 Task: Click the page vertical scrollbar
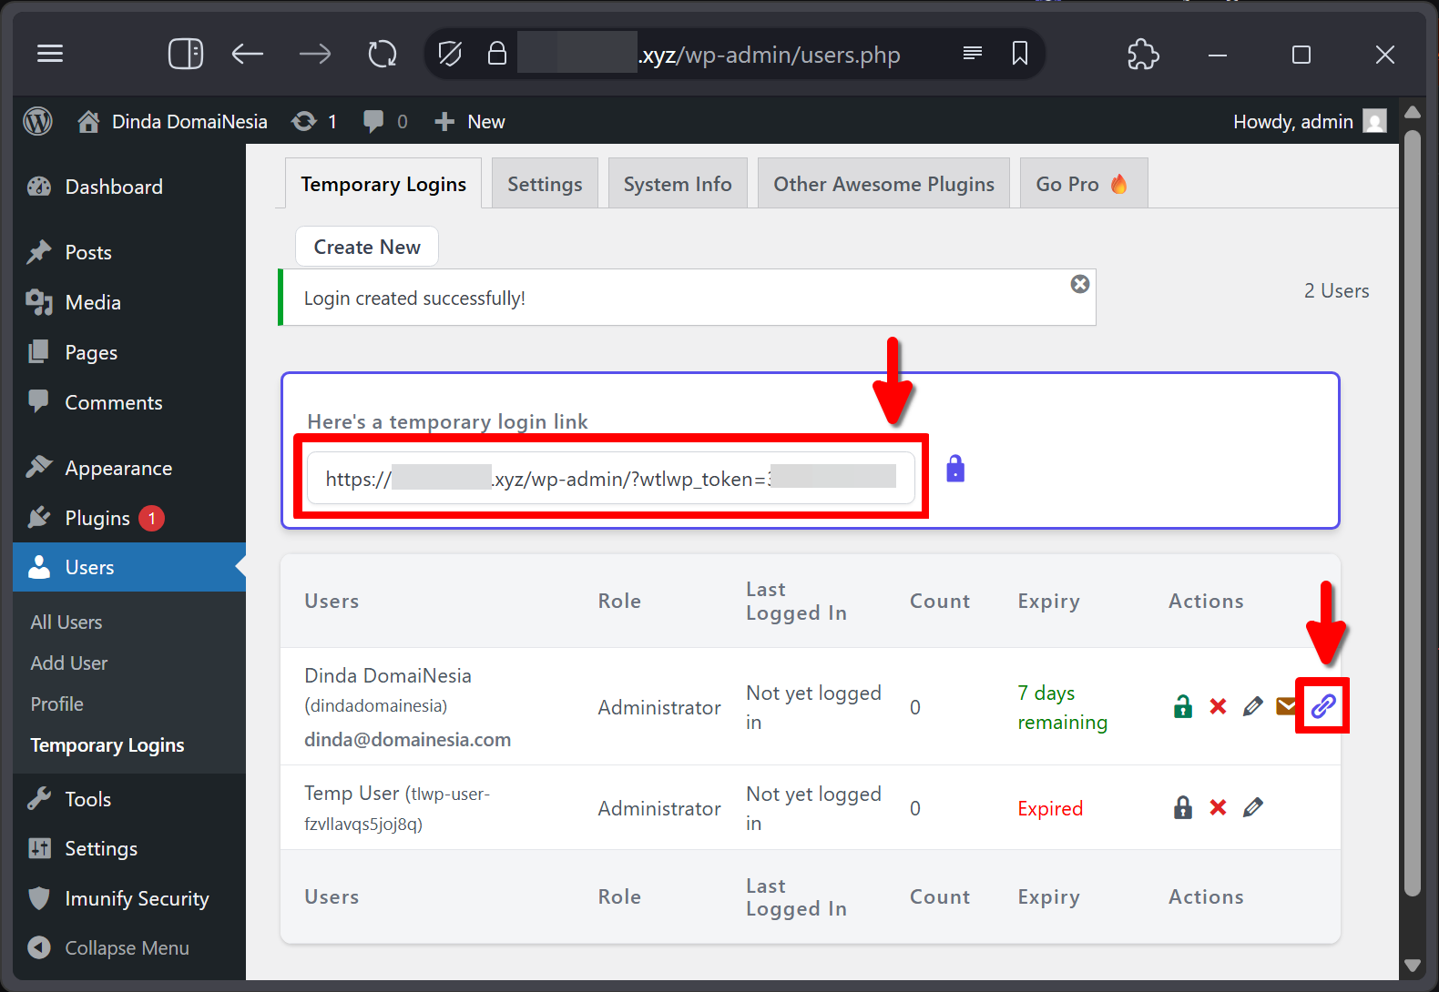1413,514
